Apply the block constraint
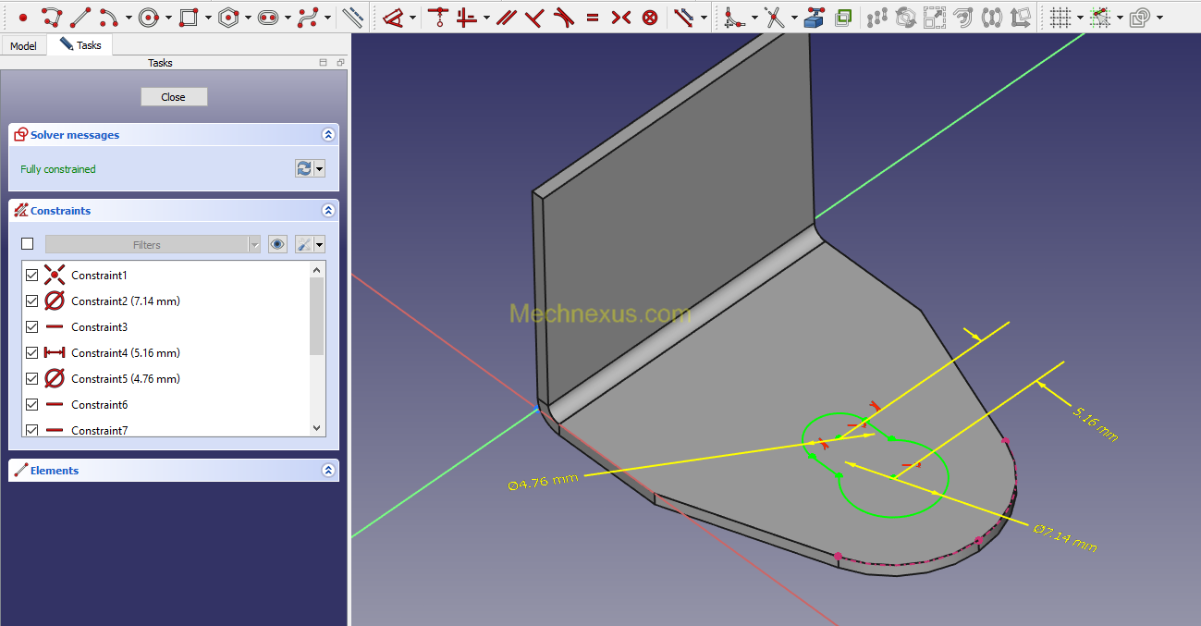This screenshot has width=1201, height=626. 650,17
